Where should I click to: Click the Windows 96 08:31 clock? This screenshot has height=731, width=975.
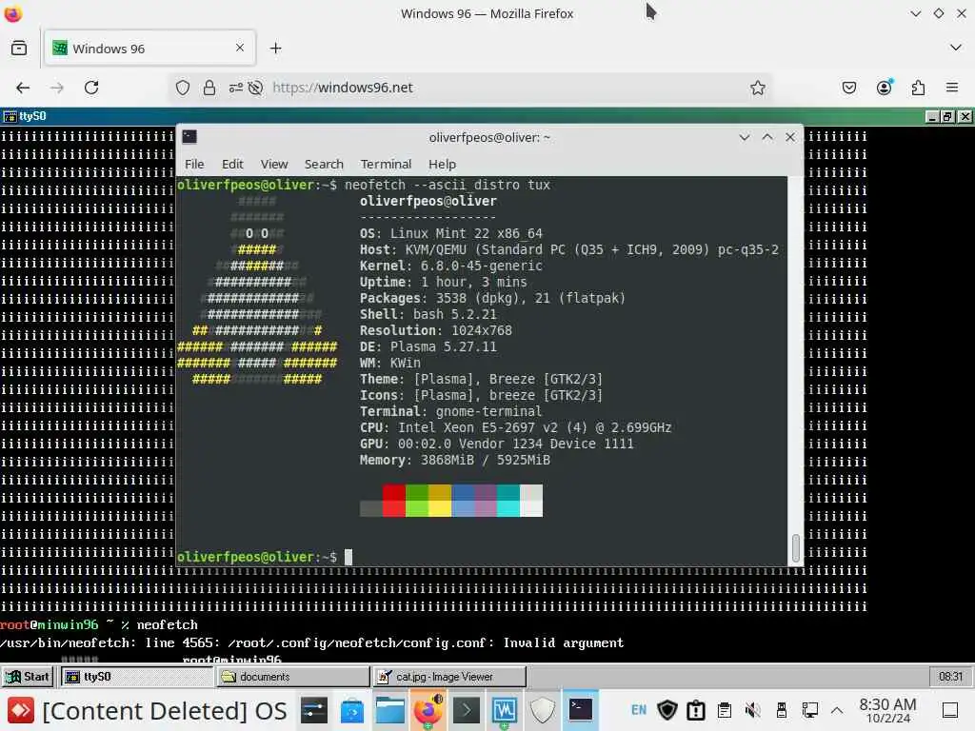point(950,677)
